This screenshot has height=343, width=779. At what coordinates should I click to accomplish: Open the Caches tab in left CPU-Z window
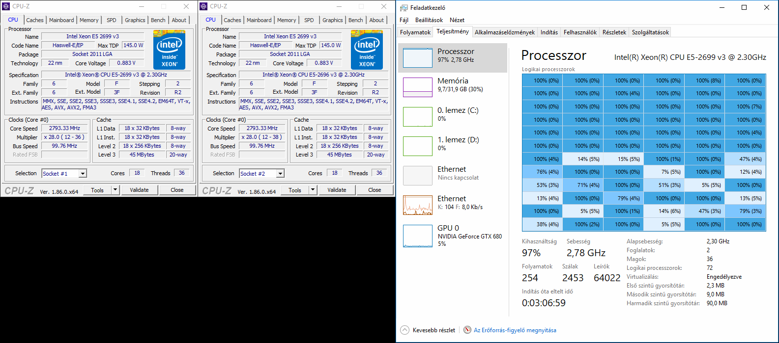pyautogui.click(x=34, y=20)
